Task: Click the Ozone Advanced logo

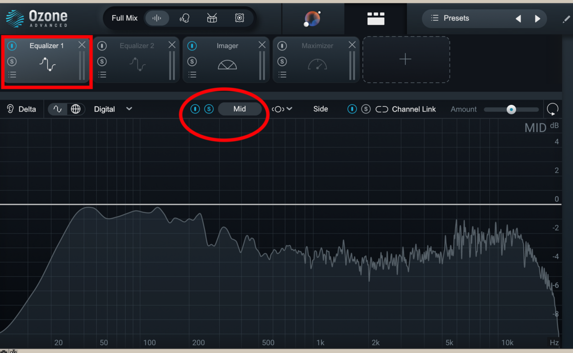Action: 36,18
